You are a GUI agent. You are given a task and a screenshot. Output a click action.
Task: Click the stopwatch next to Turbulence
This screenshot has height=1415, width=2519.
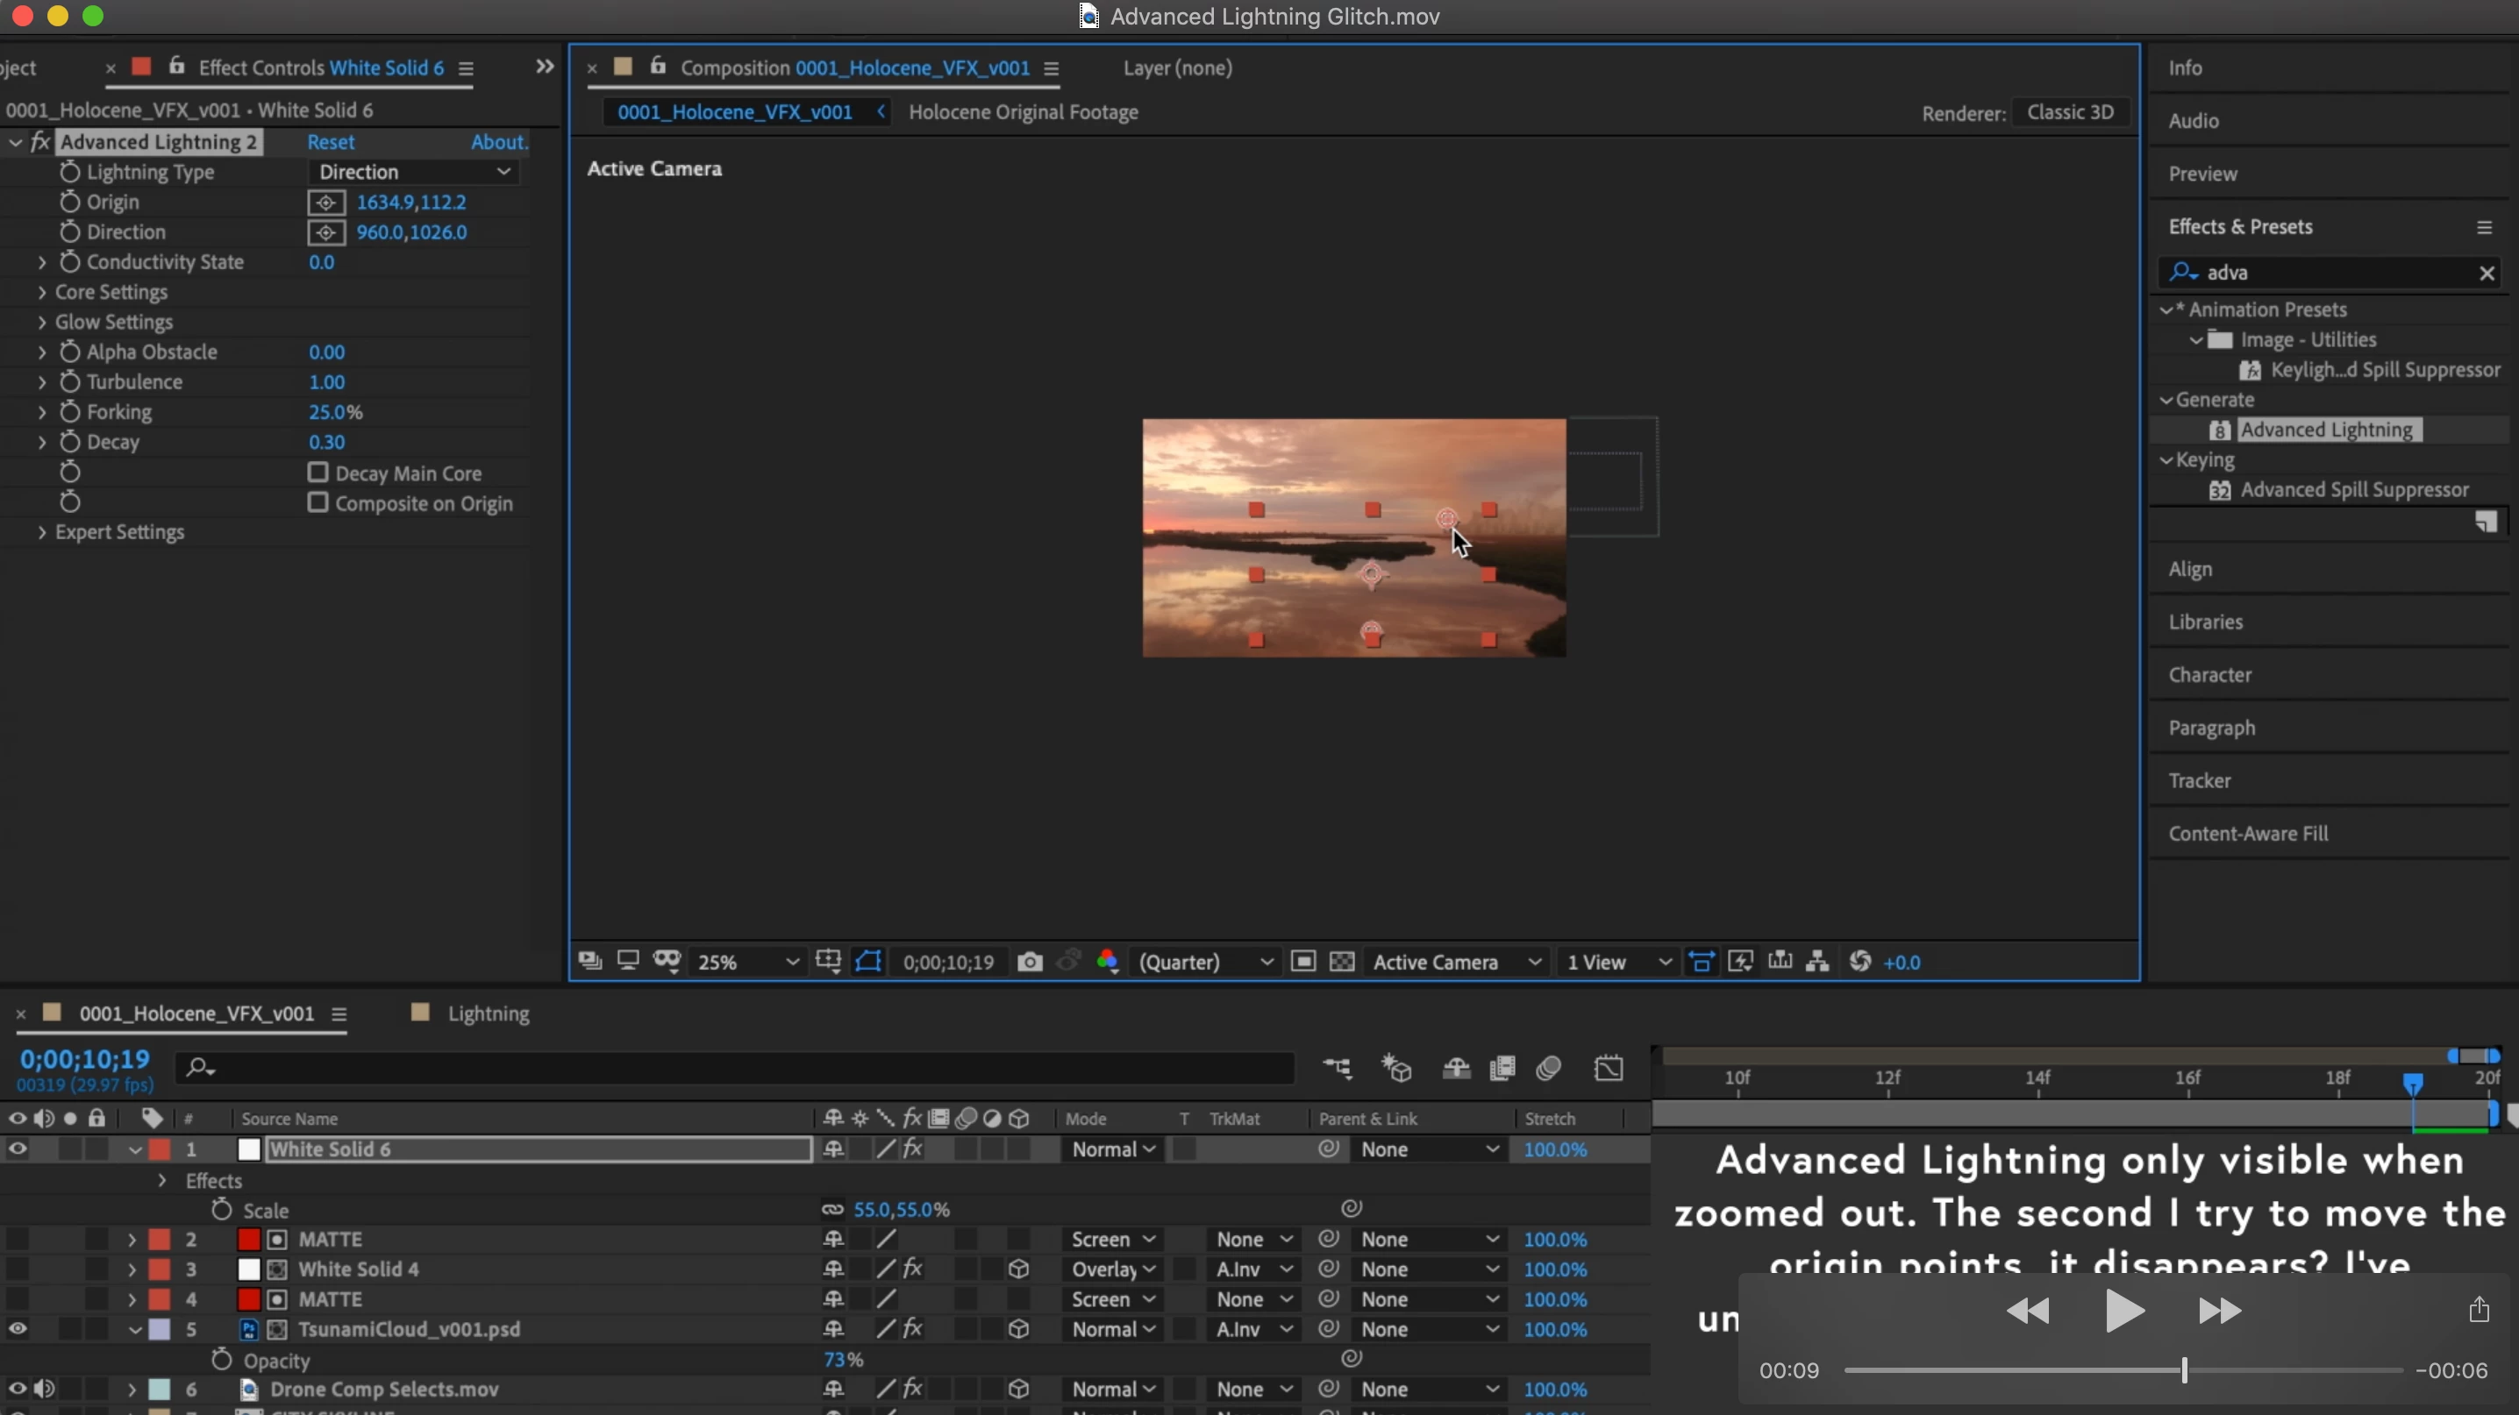tap(69, 382)
